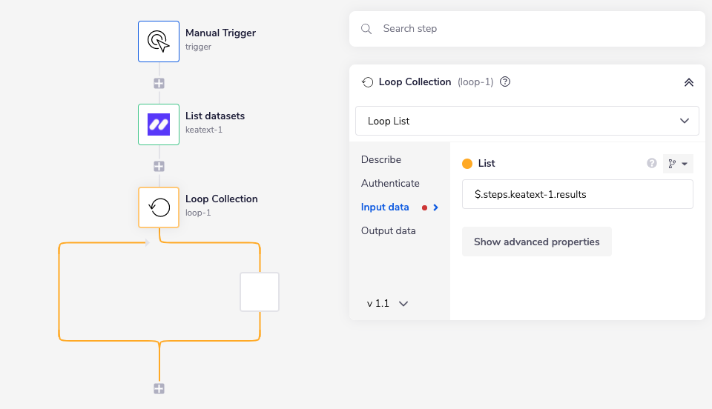Collapse the Loop Collection panel

(688, 82)
